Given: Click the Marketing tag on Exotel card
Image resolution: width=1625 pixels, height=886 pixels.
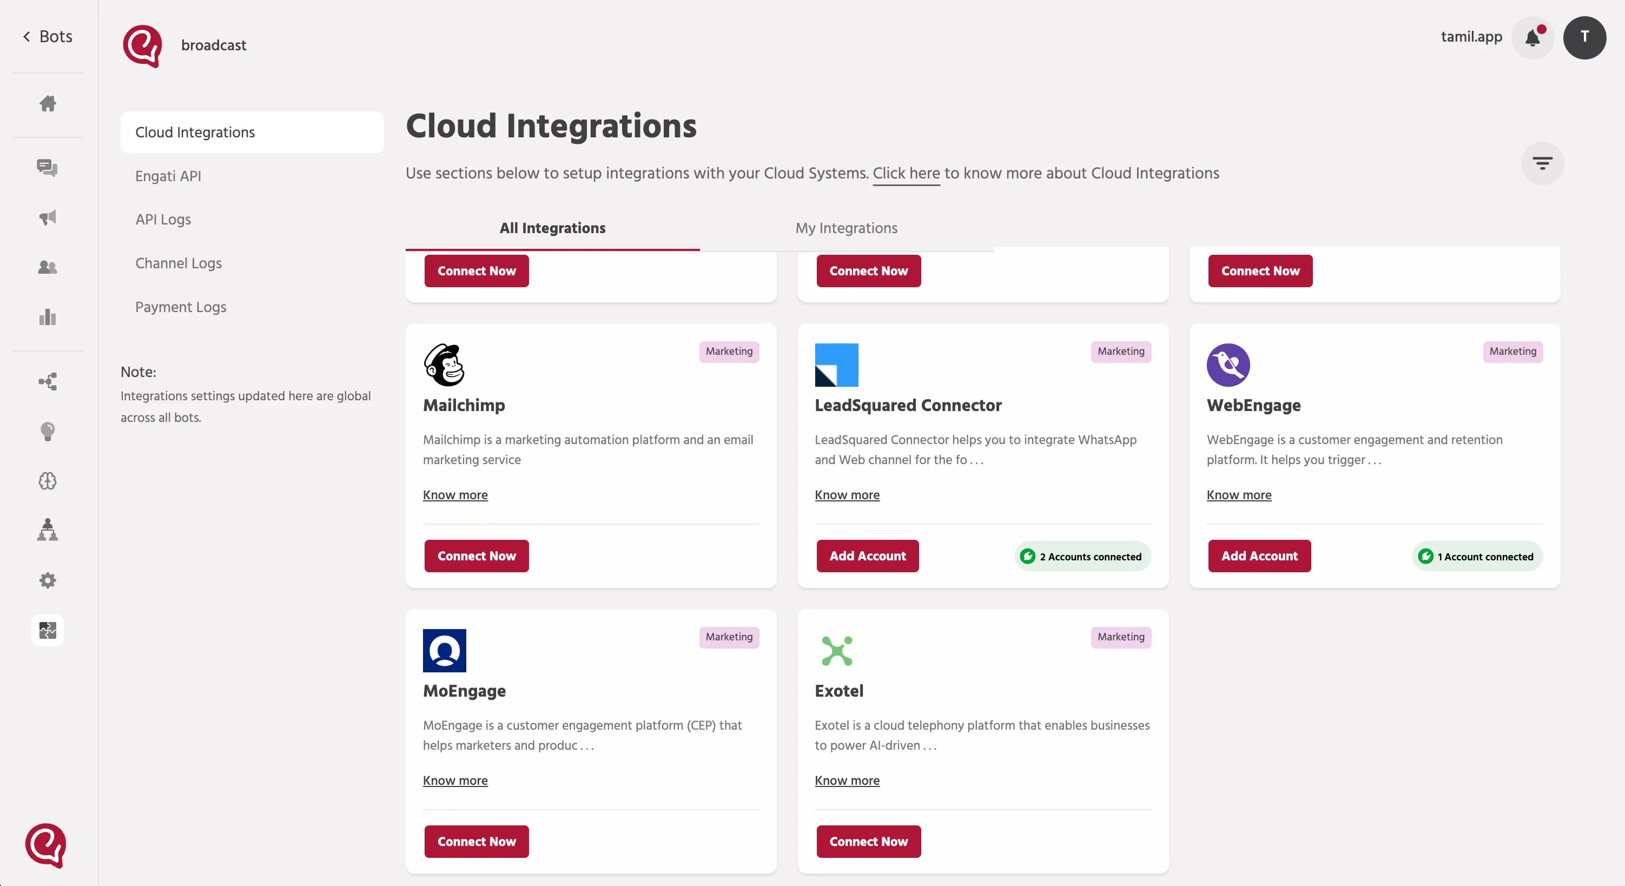Looking at the screenshot, I should click(x=1121, y=637).
